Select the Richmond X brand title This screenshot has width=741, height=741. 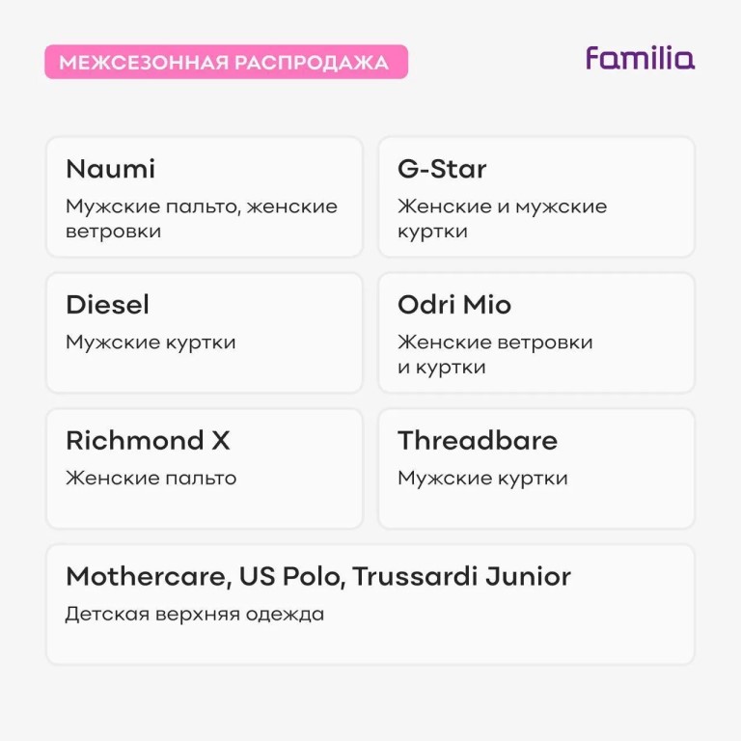tap(148, 442)
